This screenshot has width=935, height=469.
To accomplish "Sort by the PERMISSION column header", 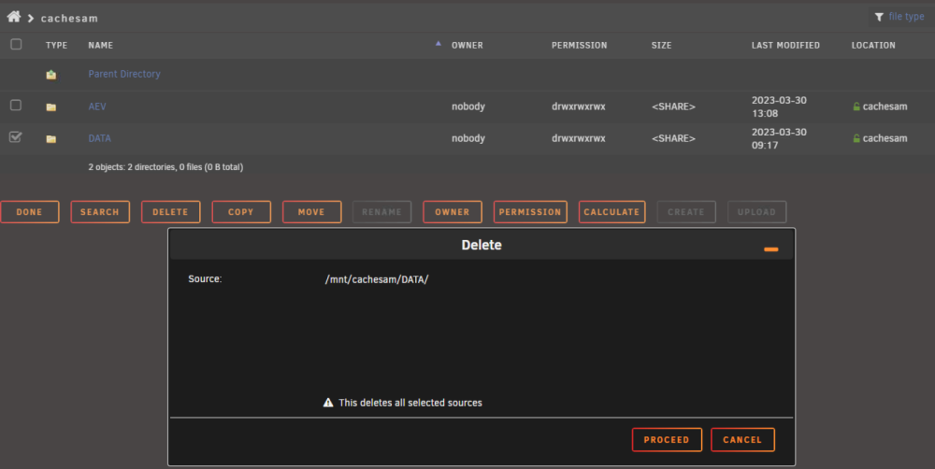I will click(x=580, y=45).
